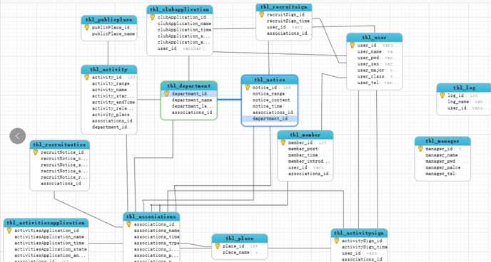Click the key icon beside member_id

point(283,142)
